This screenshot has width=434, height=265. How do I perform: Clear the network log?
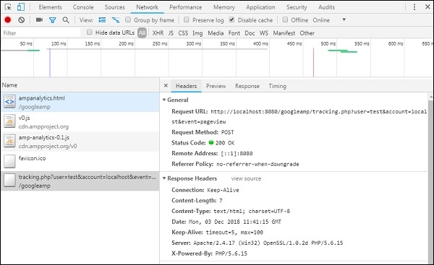pos(21,20)
